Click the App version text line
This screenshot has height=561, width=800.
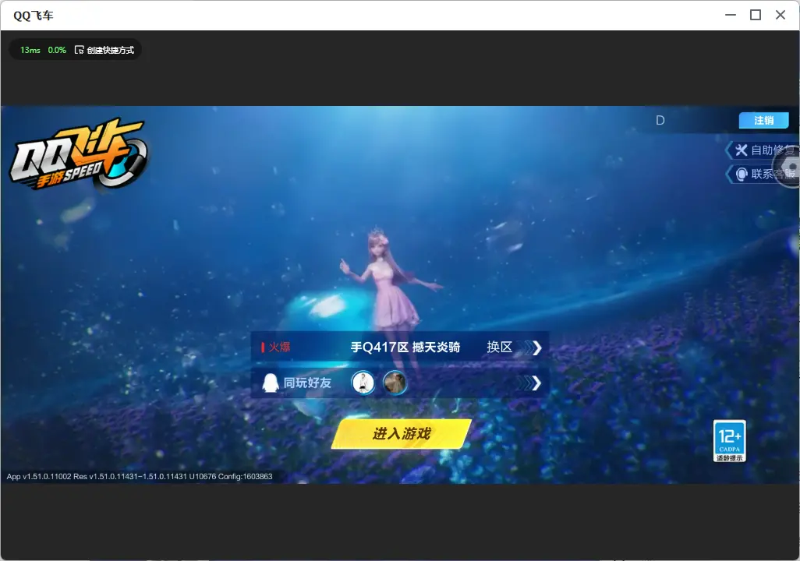pos(140,476)
